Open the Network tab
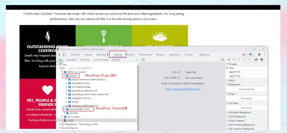Screen dimensions: 287x133 131,54
